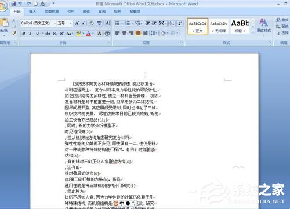Image resolution: width=290 pixels, height=209 pixels.
Task: Click the Replace button
Action: [282, 26]
